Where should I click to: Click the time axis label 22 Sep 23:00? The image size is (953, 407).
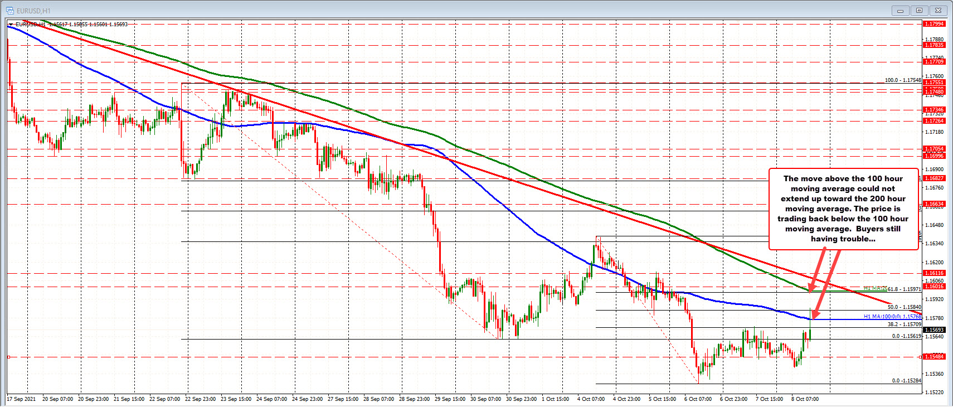pos(200,399)
